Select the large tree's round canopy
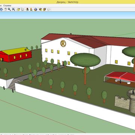This screenshot has width=135, height=135. click(x=85, y=60)
